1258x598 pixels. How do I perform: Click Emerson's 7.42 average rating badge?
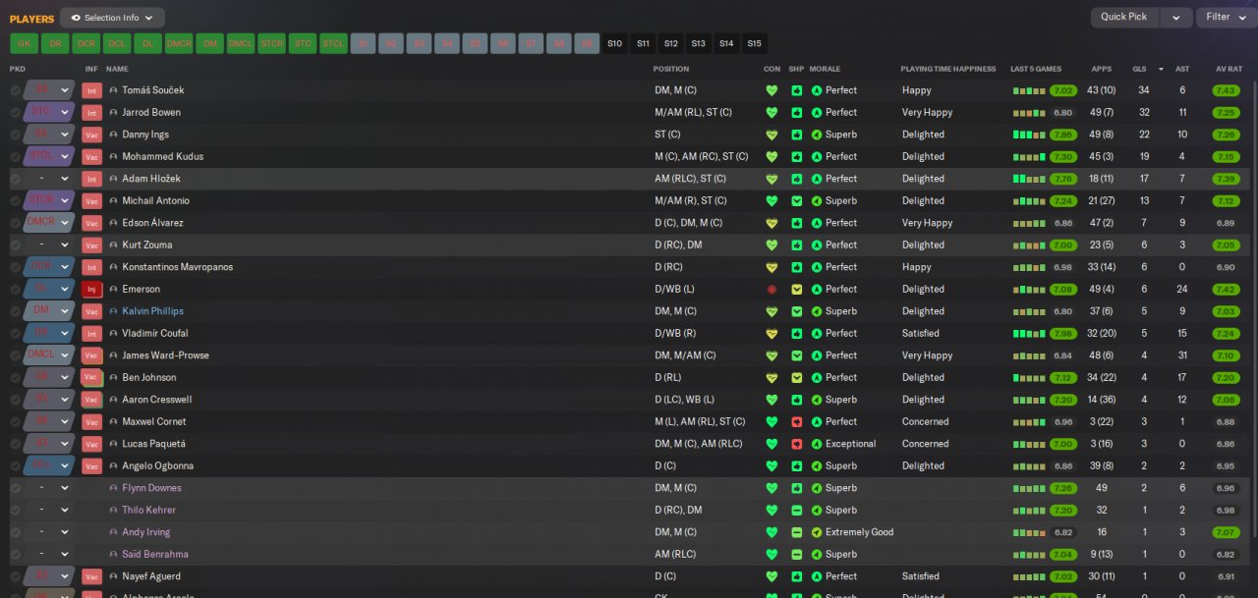(x=1226, y=290)
